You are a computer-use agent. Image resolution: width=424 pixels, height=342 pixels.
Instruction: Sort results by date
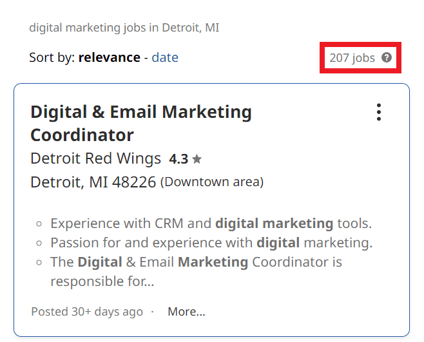[165, 57]
